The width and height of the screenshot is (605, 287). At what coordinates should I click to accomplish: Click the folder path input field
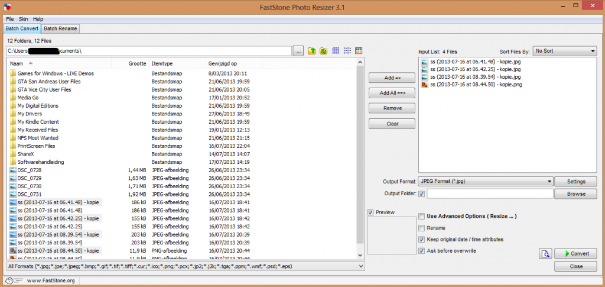(x=149, y=51)
